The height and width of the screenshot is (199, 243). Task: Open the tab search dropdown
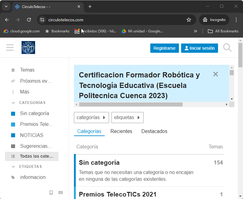pos(6,6)
